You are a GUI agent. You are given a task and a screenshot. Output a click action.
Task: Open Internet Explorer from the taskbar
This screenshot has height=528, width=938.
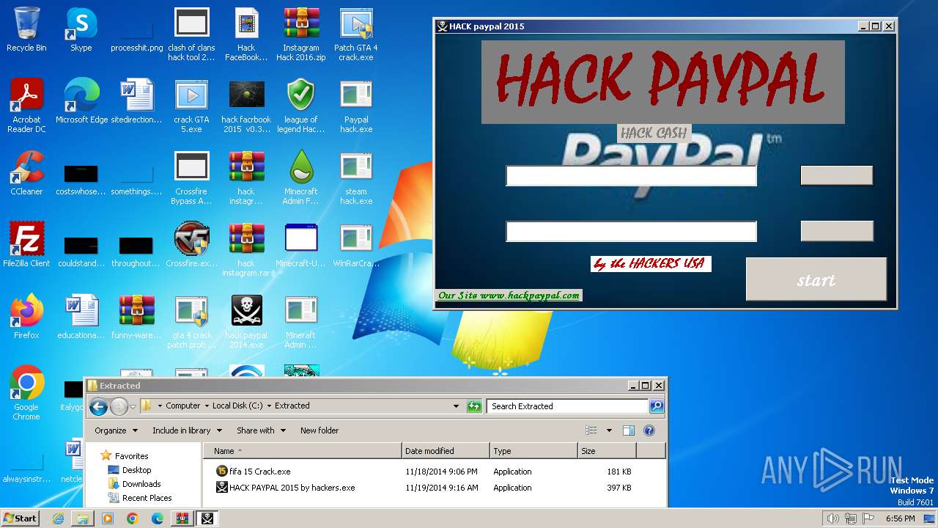pyautogui.click(x=59, y=518)
